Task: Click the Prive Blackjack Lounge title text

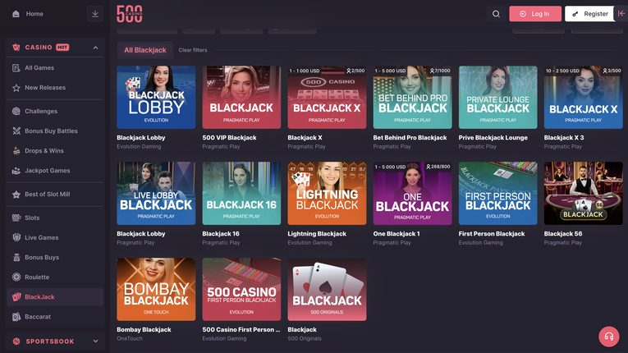Action: pos(493,138)
